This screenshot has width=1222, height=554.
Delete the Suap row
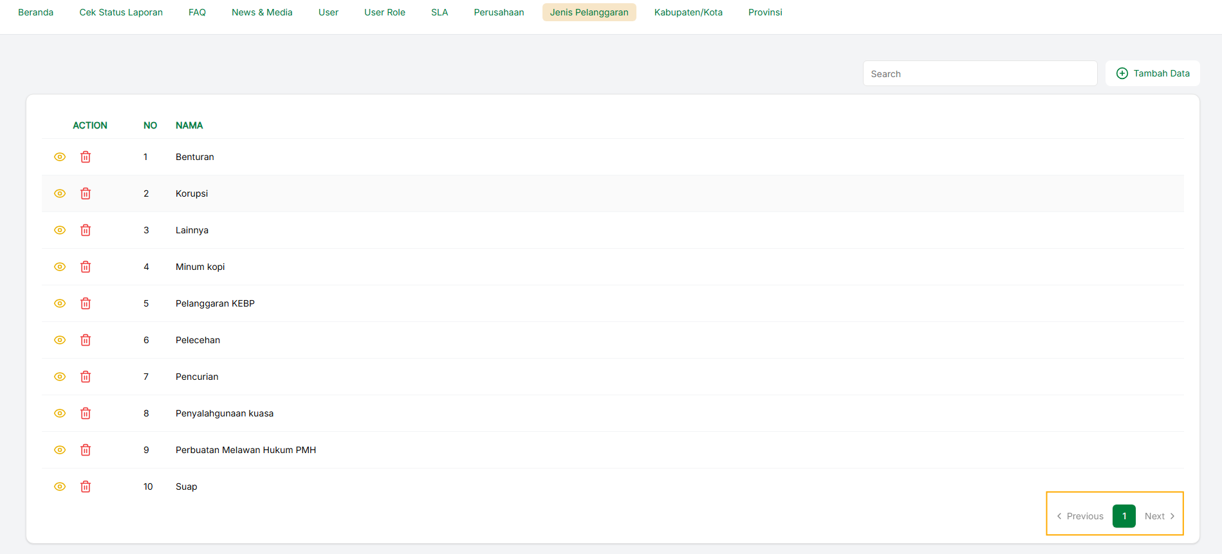(86, 487)
